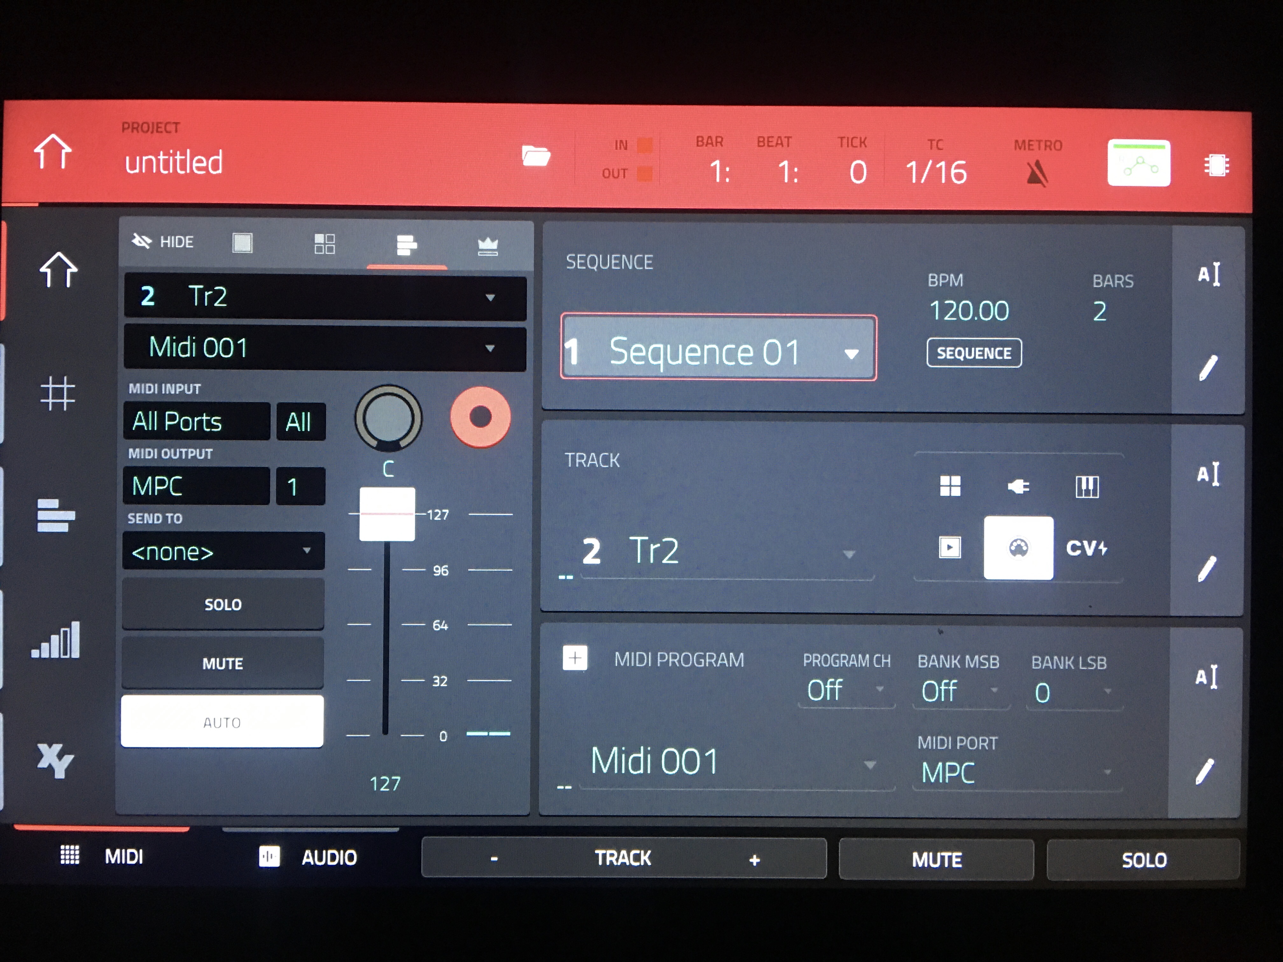Open the project browser folder icon
The width and height of the screenshot is (1283, 962).
click(535, 156)
